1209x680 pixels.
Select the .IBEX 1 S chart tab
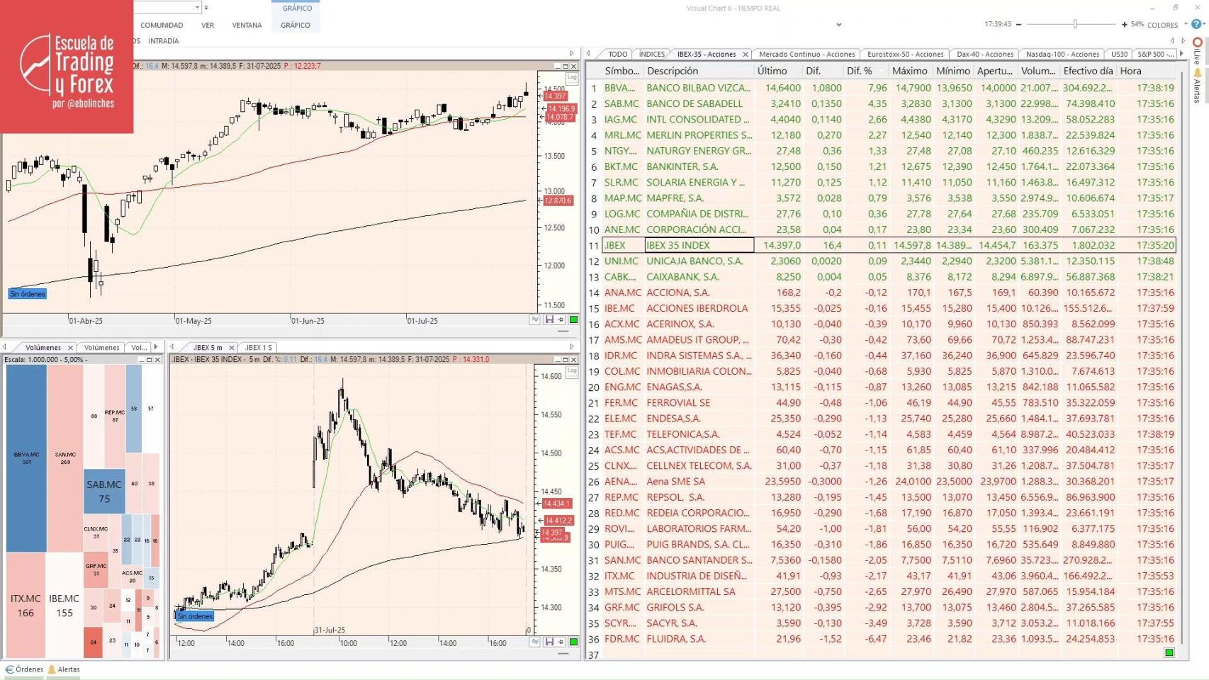(x=257, y=347)
